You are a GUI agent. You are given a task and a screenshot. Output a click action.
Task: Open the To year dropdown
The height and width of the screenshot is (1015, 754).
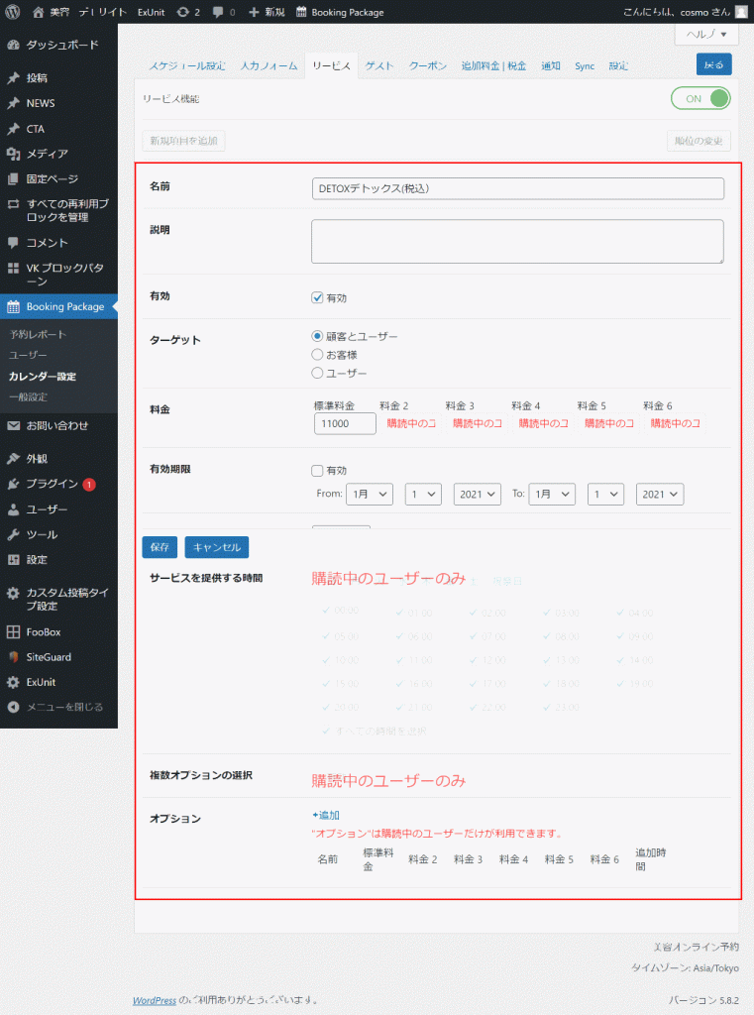[x=660, y=494]
